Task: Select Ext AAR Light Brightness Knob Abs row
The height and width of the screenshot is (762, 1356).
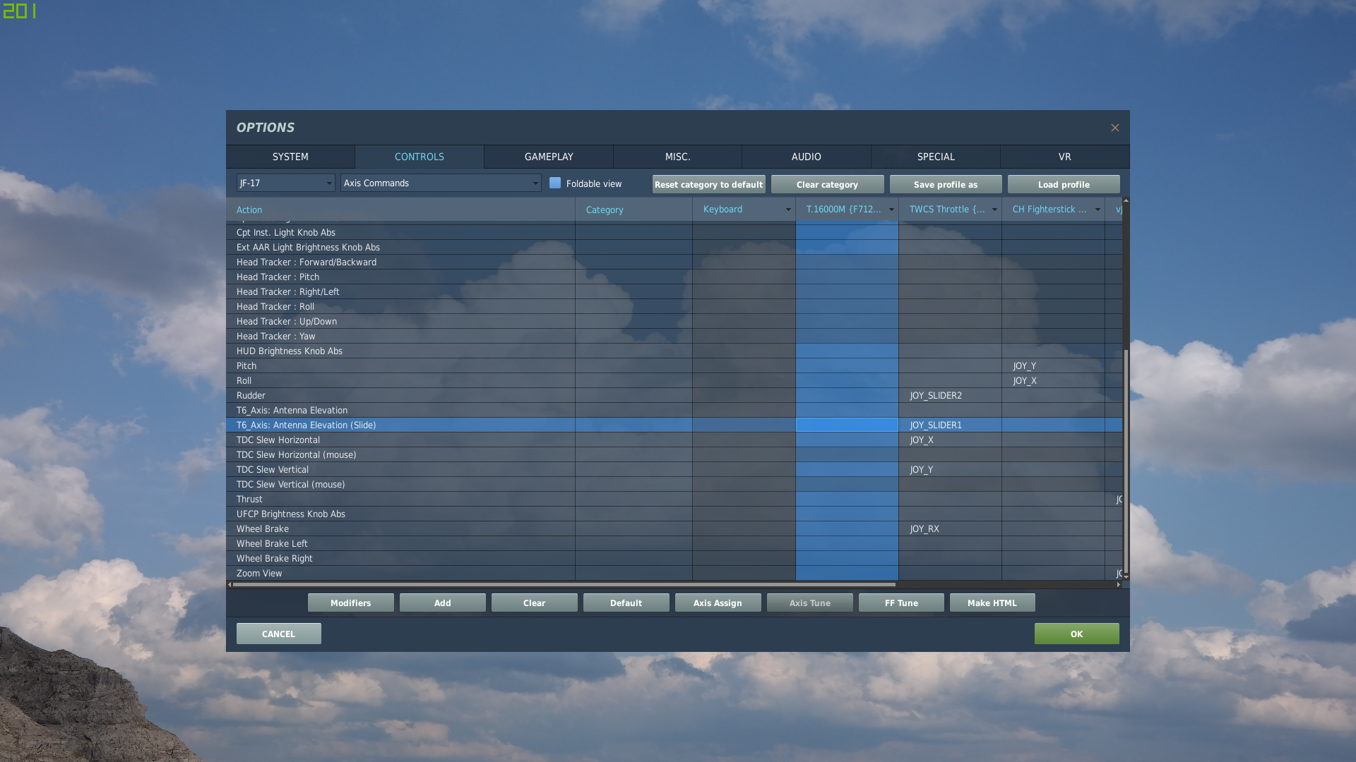Action: point(674,247)
